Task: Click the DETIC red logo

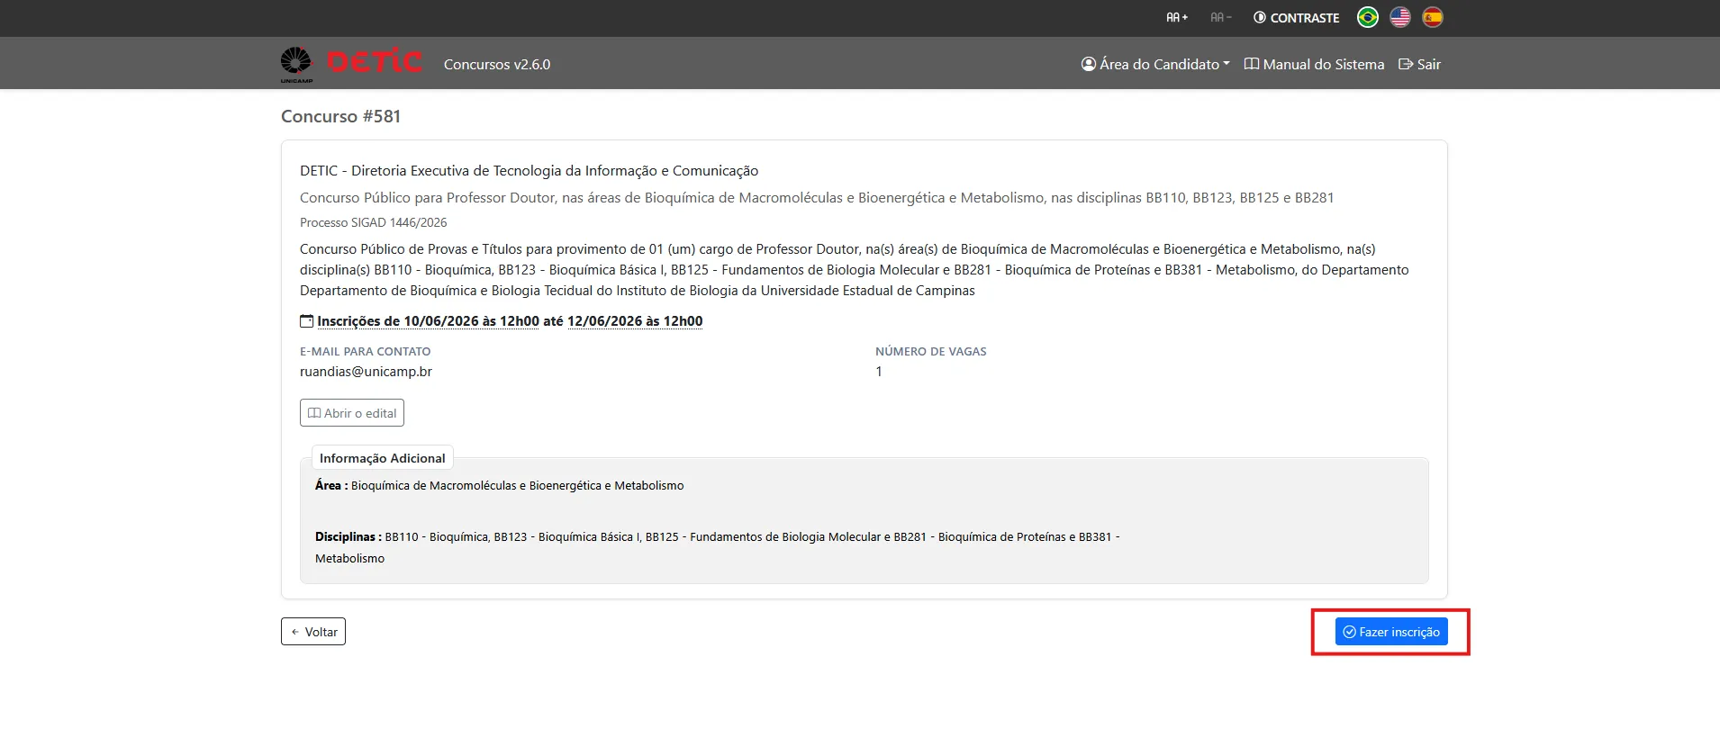Action: point(375,61)
